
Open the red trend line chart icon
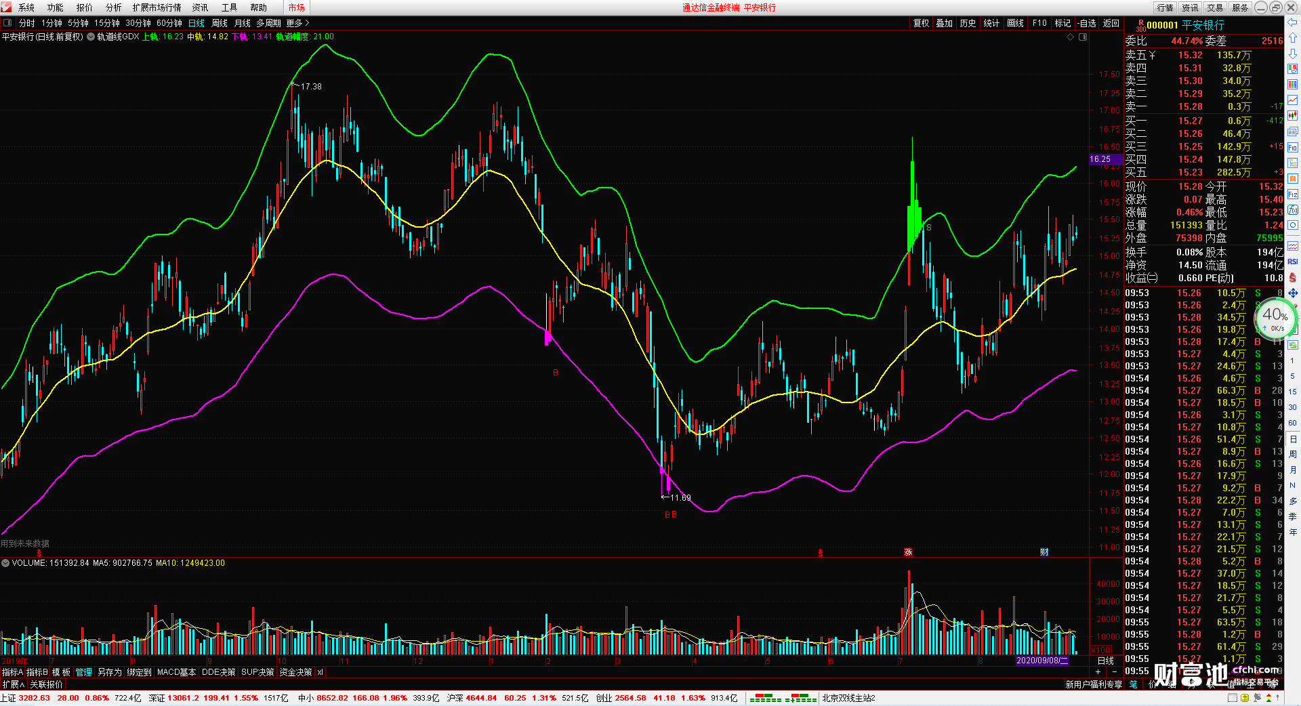pyautogui.click(x=1293, y=100)
